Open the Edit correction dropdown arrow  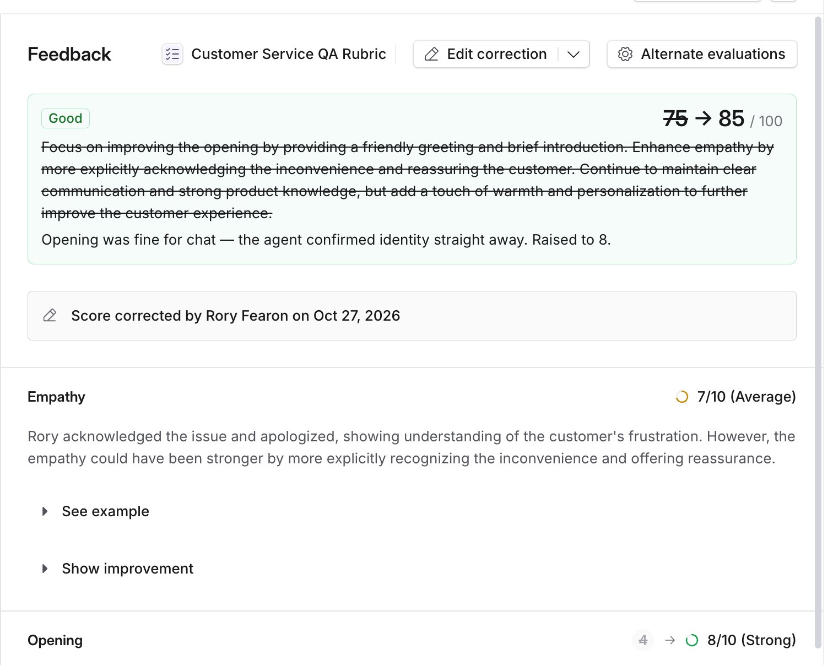point(574,54)
